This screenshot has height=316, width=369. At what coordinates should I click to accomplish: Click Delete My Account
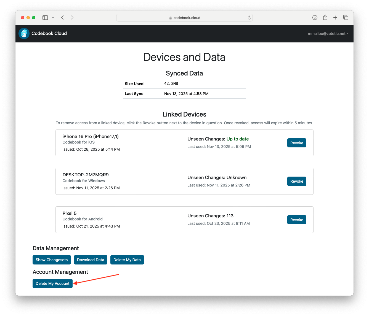pos(52,283)
